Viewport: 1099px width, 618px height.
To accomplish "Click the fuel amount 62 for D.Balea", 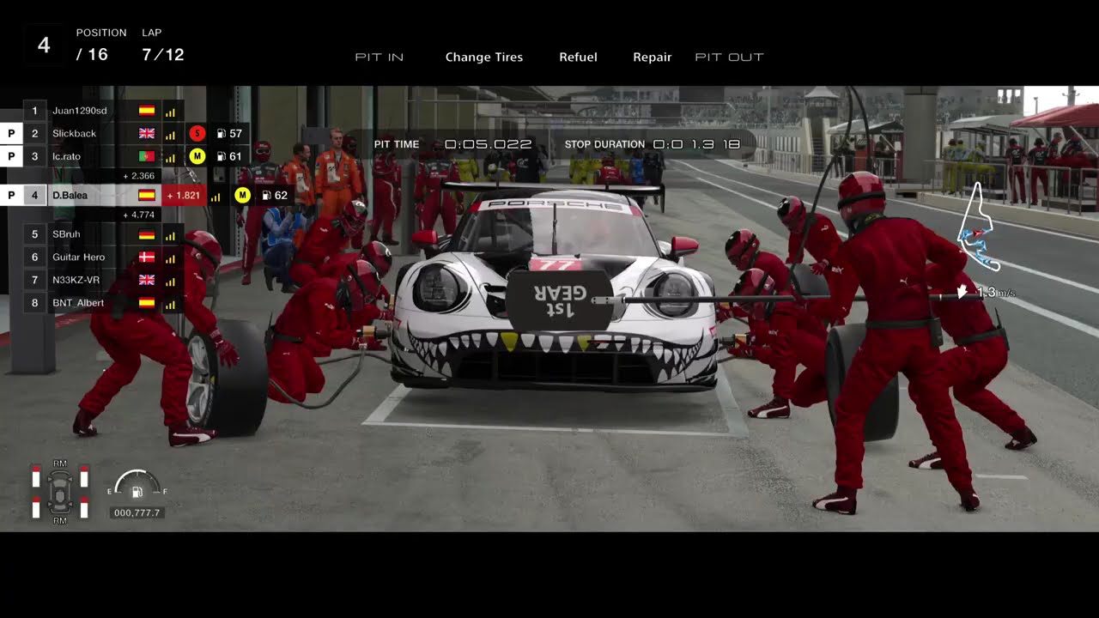I will point(281,196).
